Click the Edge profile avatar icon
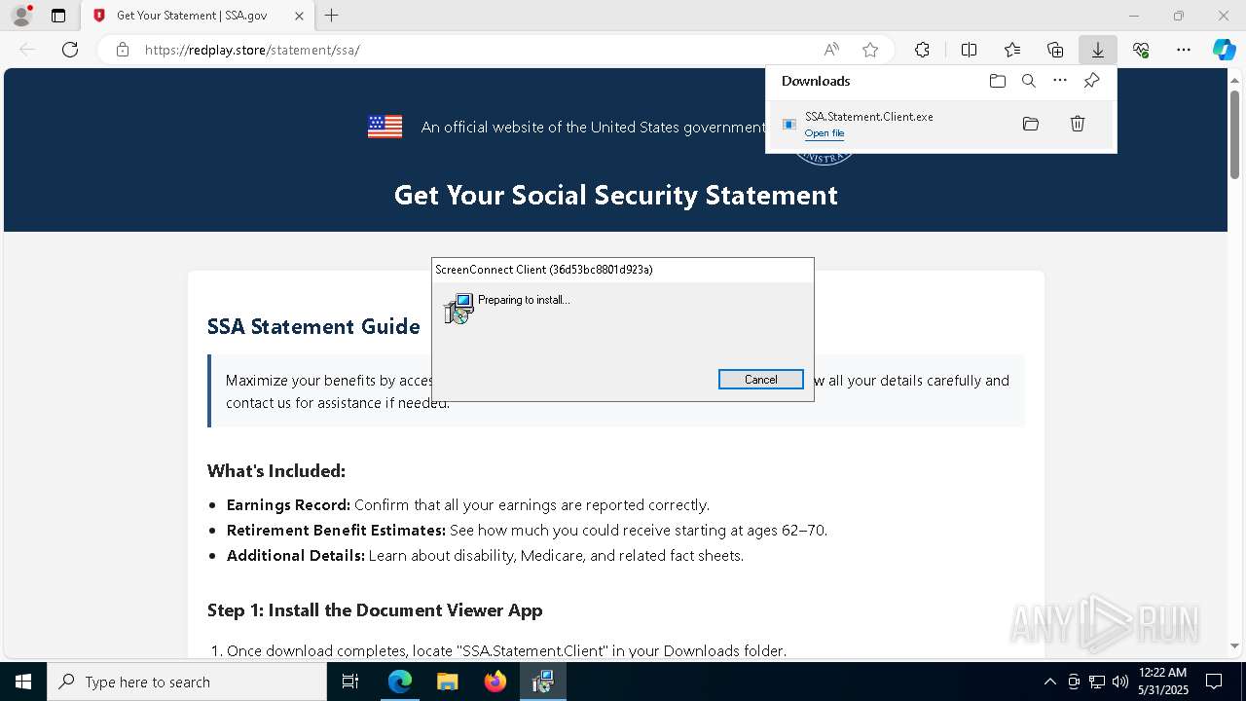This screenshot has width=1246, height=701. [21, 16]
